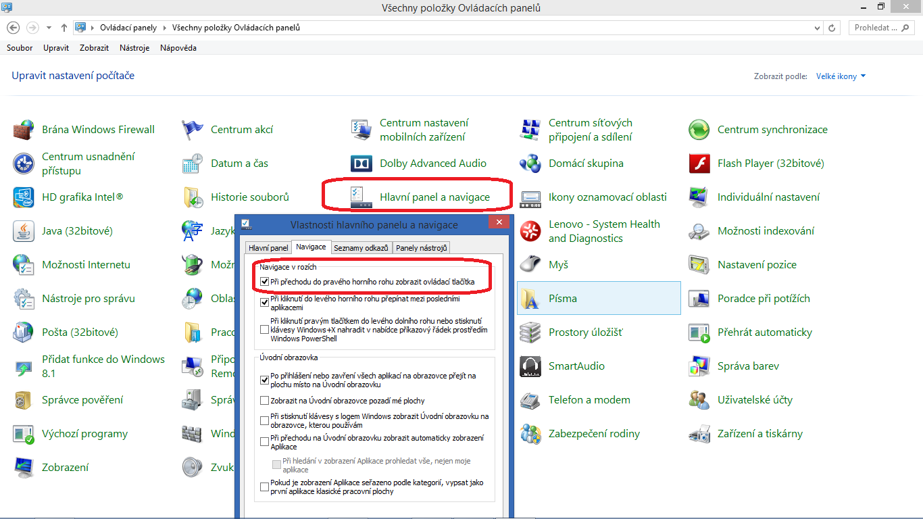Open Telefon a modem
The height and width of the screenshot is (519, 923).
(x=575, y=400)
